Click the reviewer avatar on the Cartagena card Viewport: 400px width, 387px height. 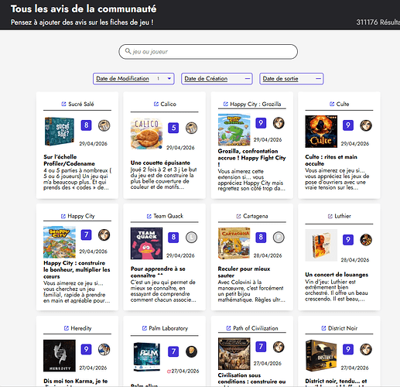(279, 238)
